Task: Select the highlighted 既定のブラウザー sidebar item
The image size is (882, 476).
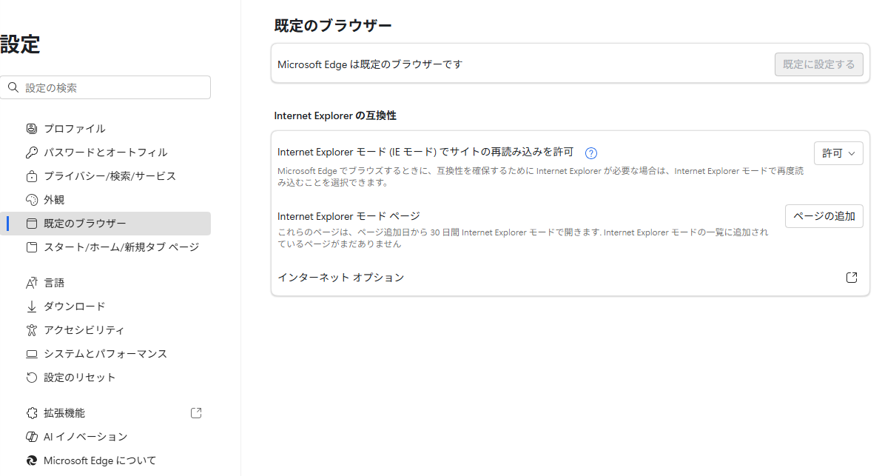Action: pyautogui.click(x=84, y=224)
